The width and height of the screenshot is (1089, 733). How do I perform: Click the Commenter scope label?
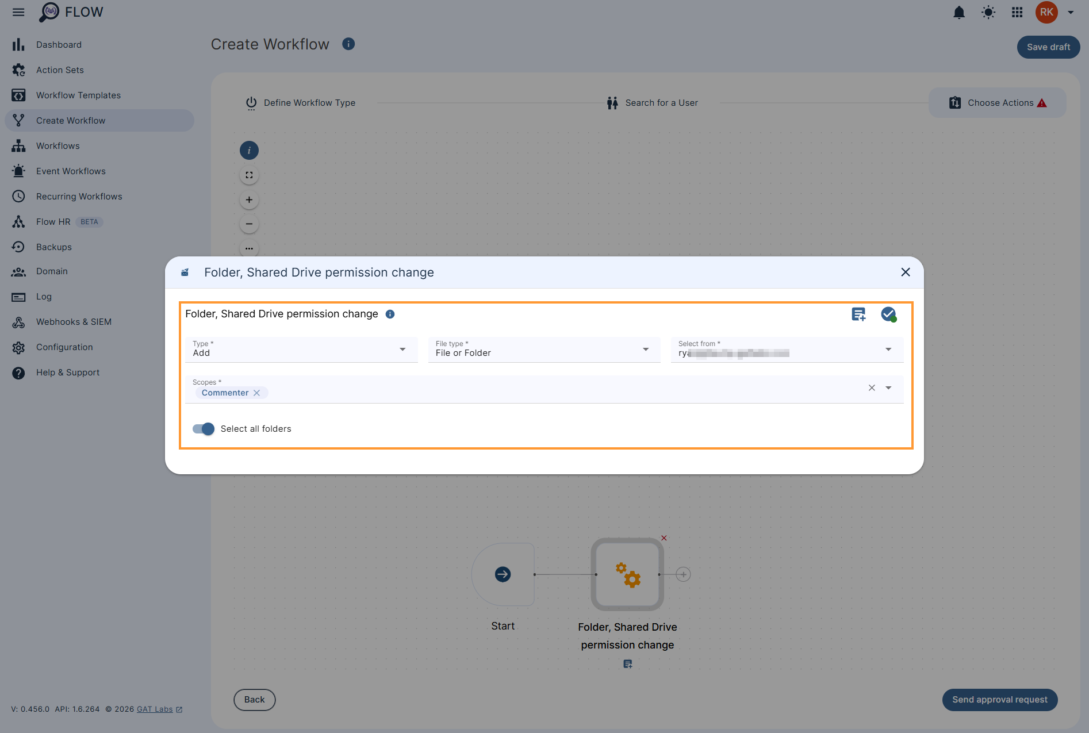click(225, 393)
